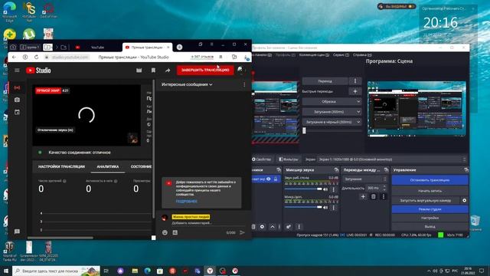Adjust the Mic/Aux volume slider
Screen dimensions: 490x276
(303, 207)
